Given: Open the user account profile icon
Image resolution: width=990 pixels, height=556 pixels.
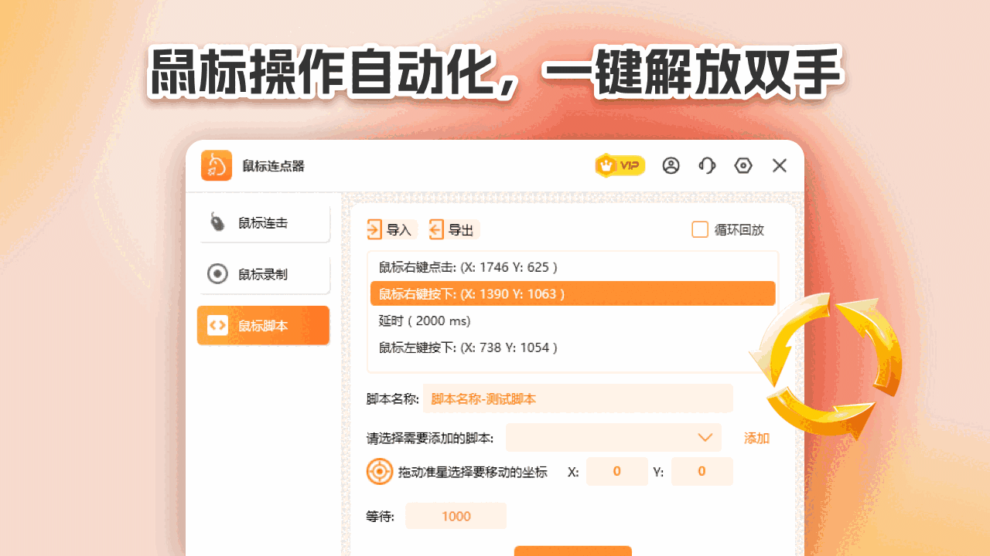Looking at the screenshot, I should [x=671, y=165].
